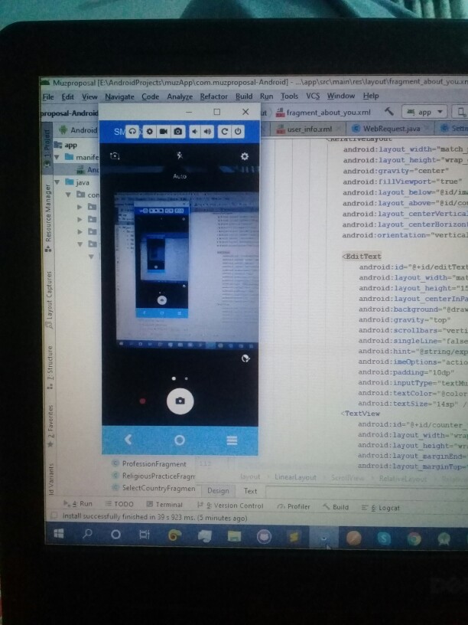The width and height of the screenshot is (468, 625).
Task: Open the Refactor menu
Action: 213,97
